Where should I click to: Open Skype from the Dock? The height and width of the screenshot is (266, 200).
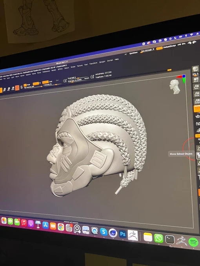104,232
